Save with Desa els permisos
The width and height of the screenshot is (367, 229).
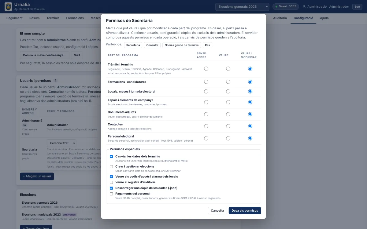click(245, 211)
